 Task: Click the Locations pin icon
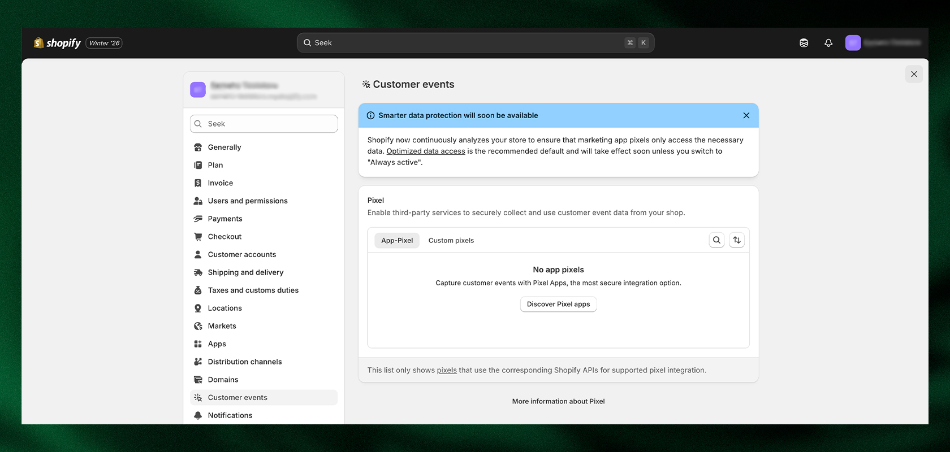click(198, 308)
